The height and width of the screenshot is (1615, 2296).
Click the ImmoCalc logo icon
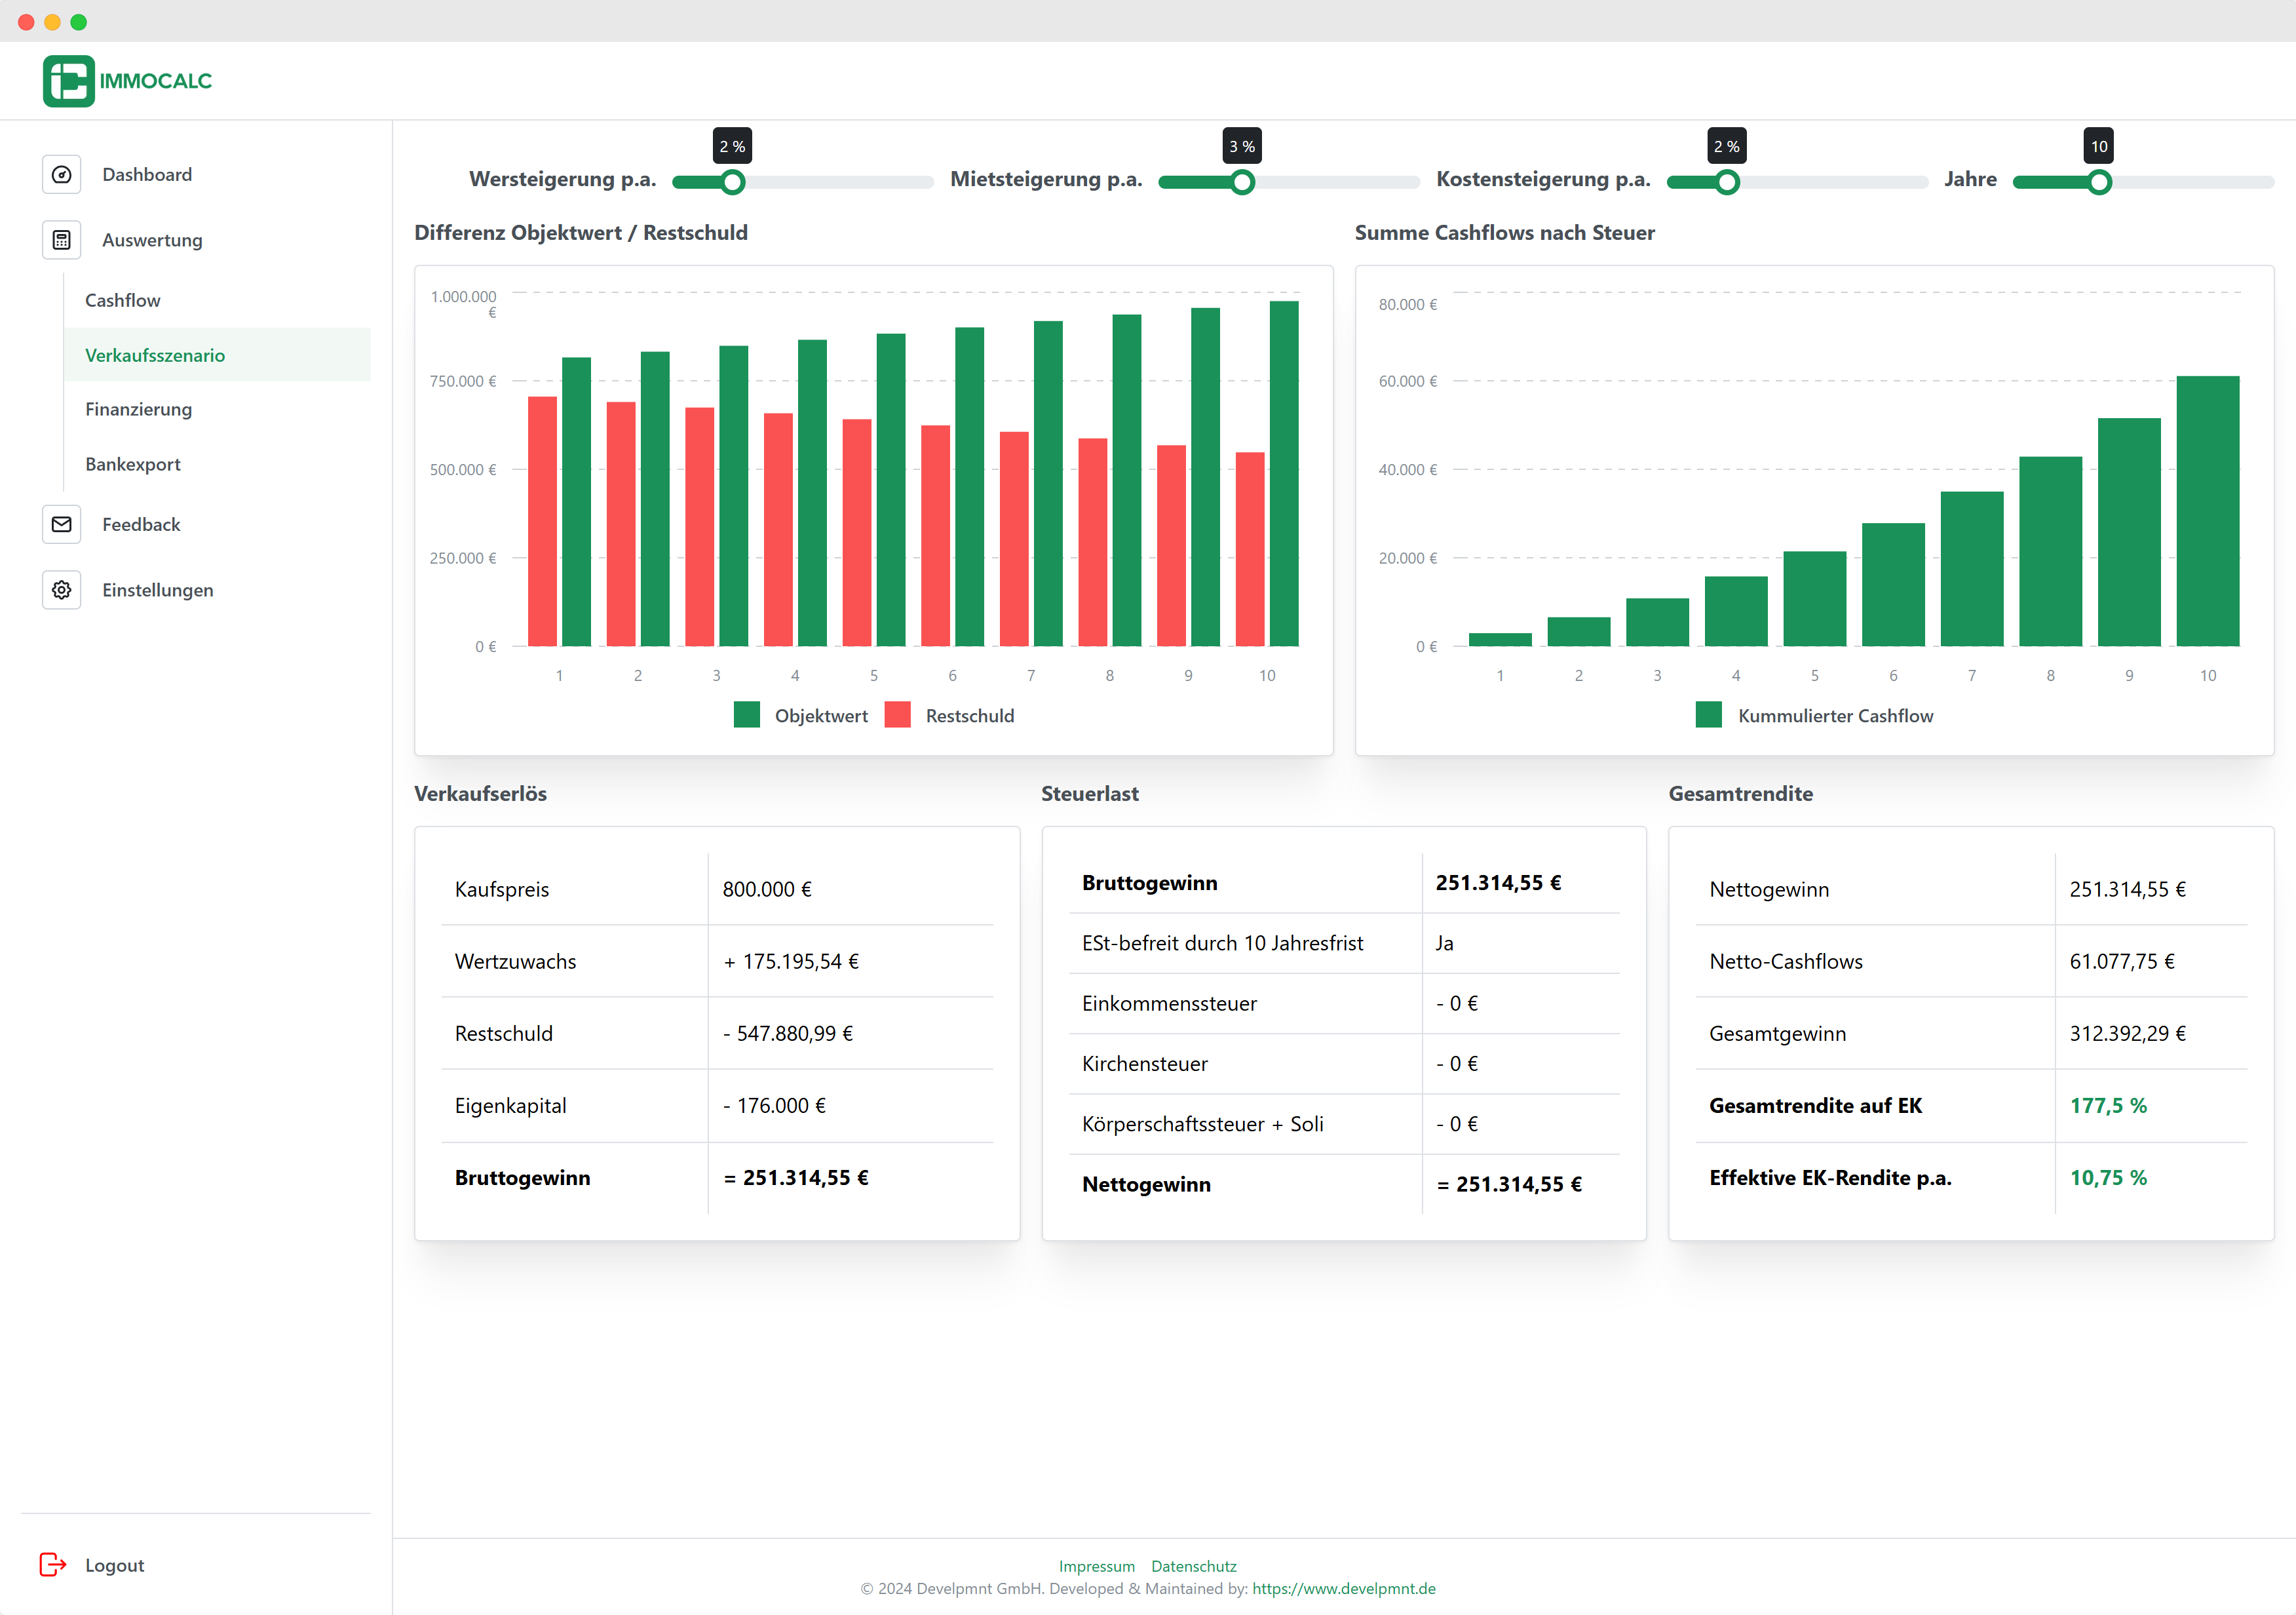pos(68,81)
